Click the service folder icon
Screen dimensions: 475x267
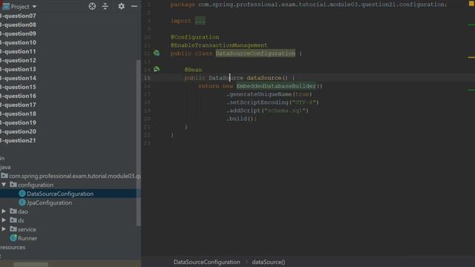point(13,229)
